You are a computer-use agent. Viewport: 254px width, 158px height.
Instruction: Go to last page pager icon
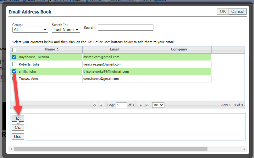tap(147, 105)
